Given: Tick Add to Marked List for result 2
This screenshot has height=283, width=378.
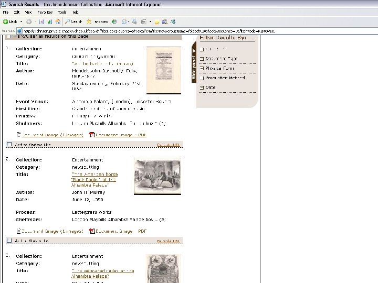Looking at the screenshot, I should coord(9,241).
